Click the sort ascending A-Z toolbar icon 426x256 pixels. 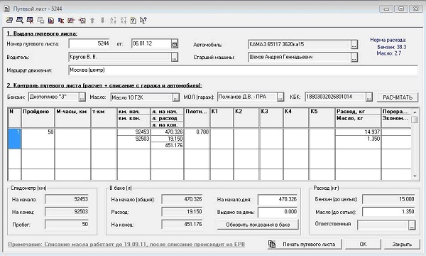click(113, 21)
